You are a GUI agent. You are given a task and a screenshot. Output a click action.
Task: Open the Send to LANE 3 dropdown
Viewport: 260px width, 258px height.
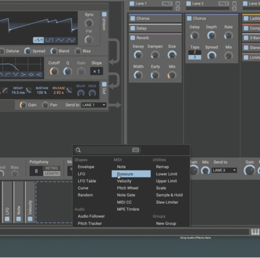224,170
